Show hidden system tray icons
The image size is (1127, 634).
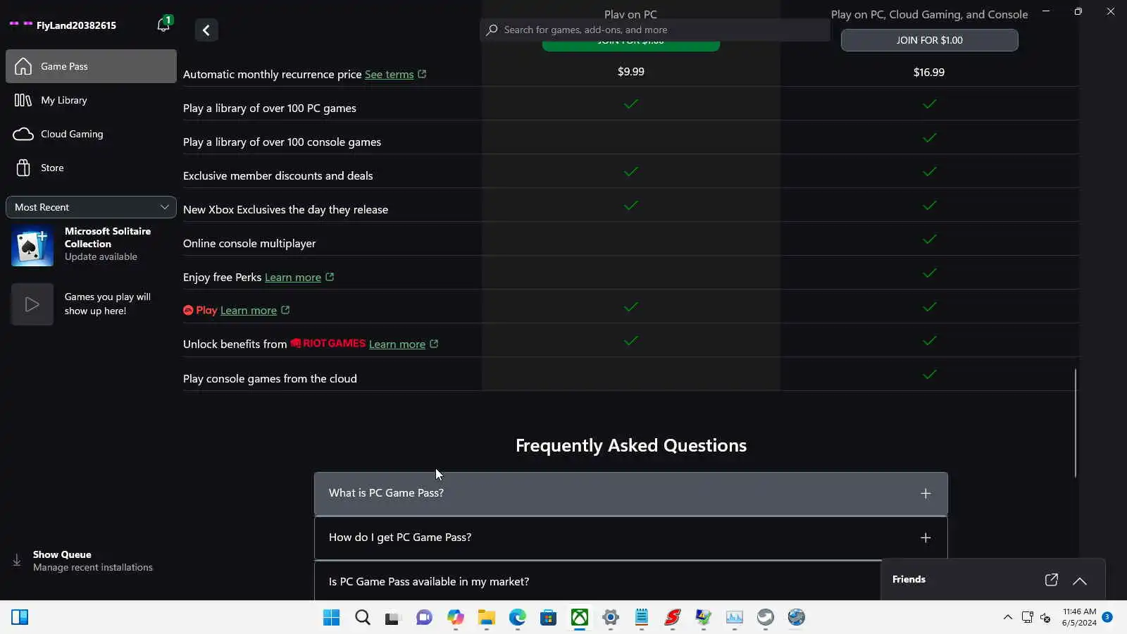coord(1008,618)
